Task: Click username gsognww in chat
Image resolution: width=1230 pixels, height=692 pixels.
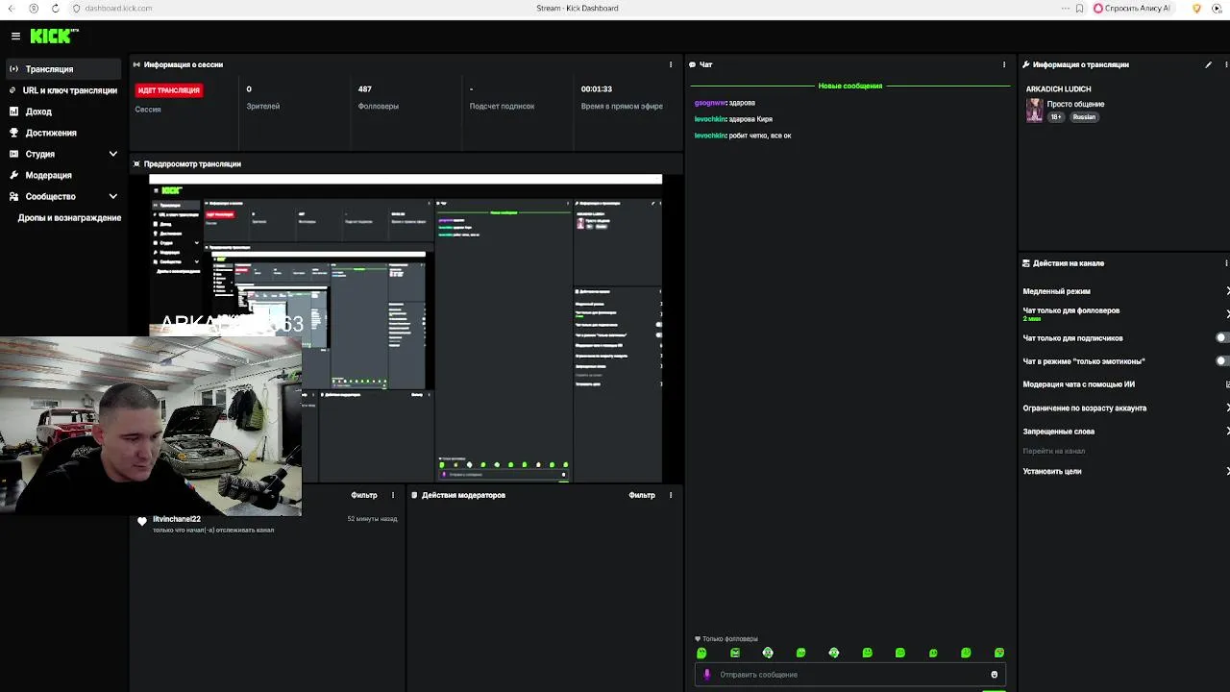Action: 710,103
